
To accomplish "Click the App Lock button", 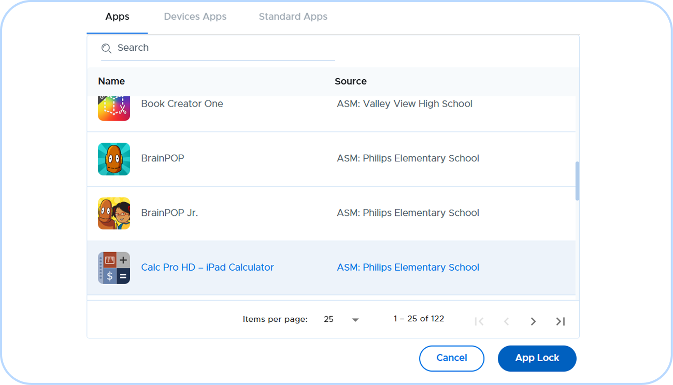I will click(537, 358).
